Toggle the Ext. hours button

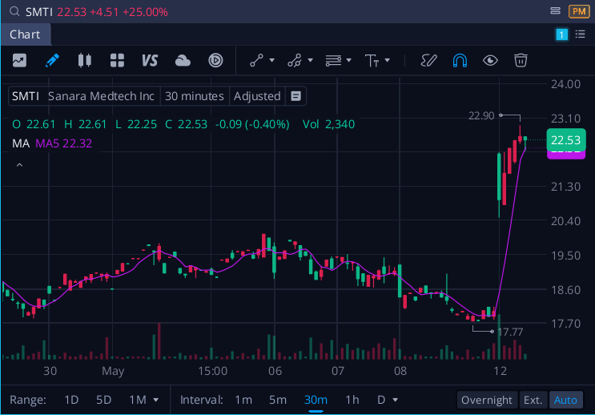(x=533, y=400)
